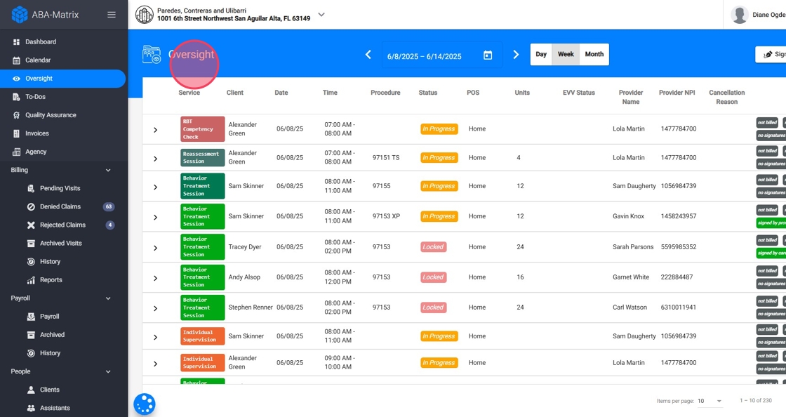This screenshot has width=786, height=417.
Task: Switch to Month view
Action: coord(594,55)
